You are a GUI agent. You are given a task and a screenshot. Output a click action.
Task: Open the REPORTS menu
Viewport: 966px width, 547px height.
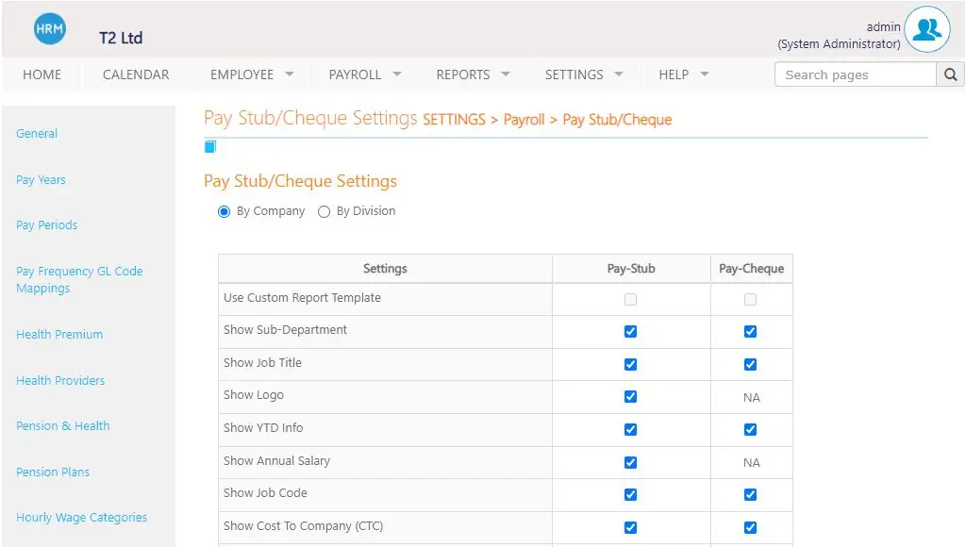pyautogui.click(x=463, y=75)
